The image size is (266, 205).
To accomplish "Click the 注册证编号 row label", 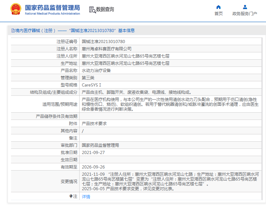I will pyautogui.click(x=67, y=42).
